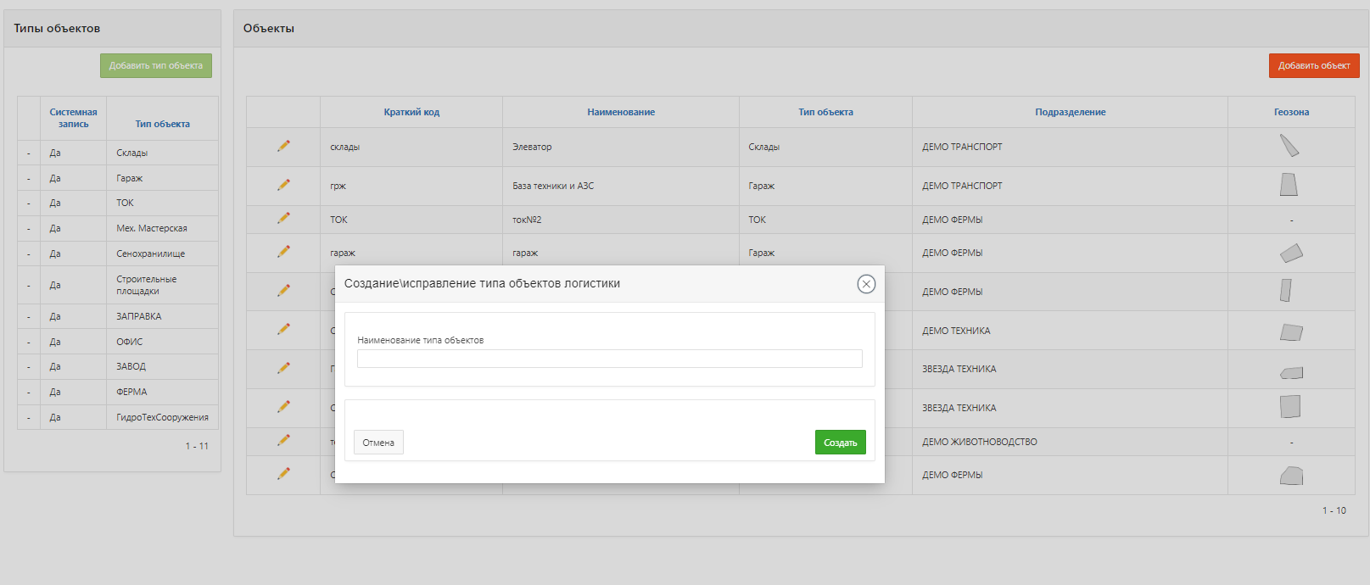Image resolution: width=1370 pixels, height=585 pixels.
Task: Click the Наименование column header
Action: [621, 112]
